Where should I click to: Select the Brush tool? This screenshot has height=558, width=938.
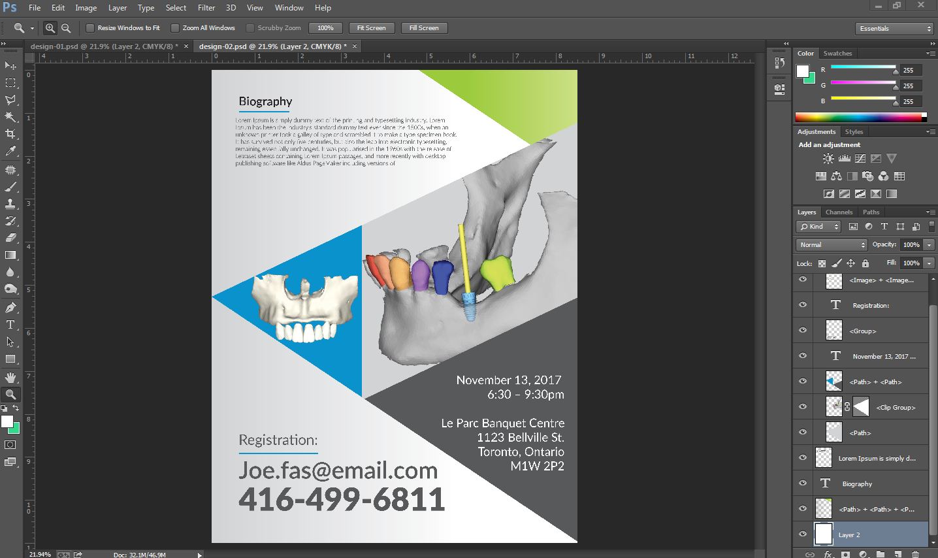coord(10,186)
